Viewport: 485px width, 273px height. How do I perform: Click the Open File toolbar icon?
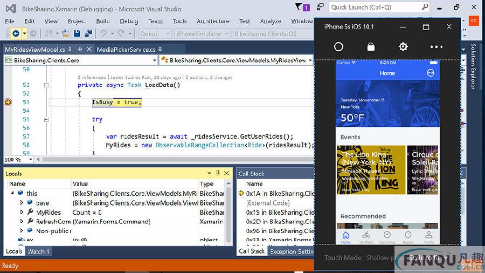tap(65, 33)
